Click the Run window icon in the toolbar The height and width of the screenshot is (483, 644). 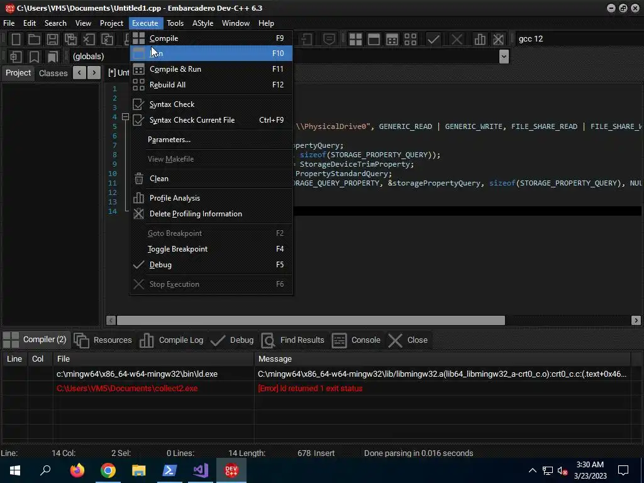pyautogui.click(x=374, y=39)
